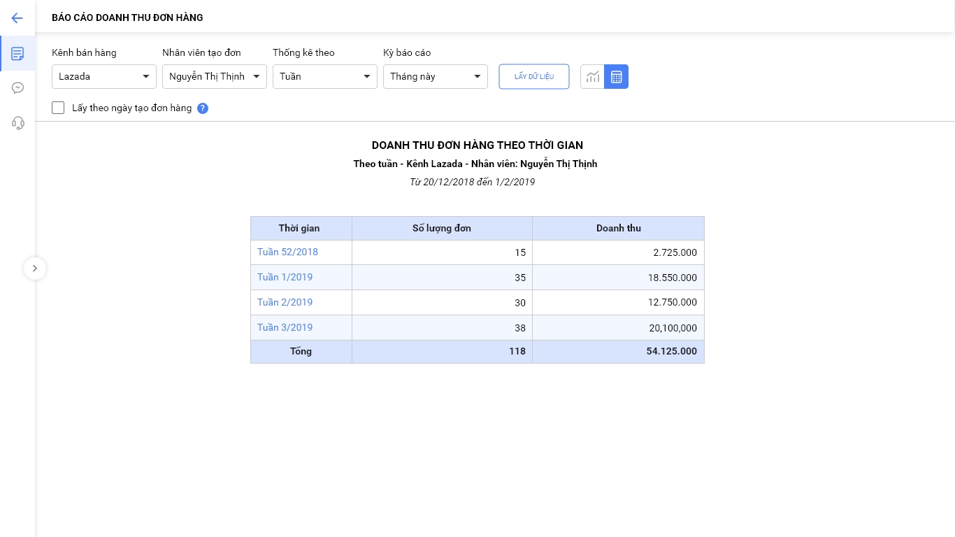This screenshot has width=955, height=537.
Task: Open the Messenger chat sidebar icon
Action: pos(17,88)
